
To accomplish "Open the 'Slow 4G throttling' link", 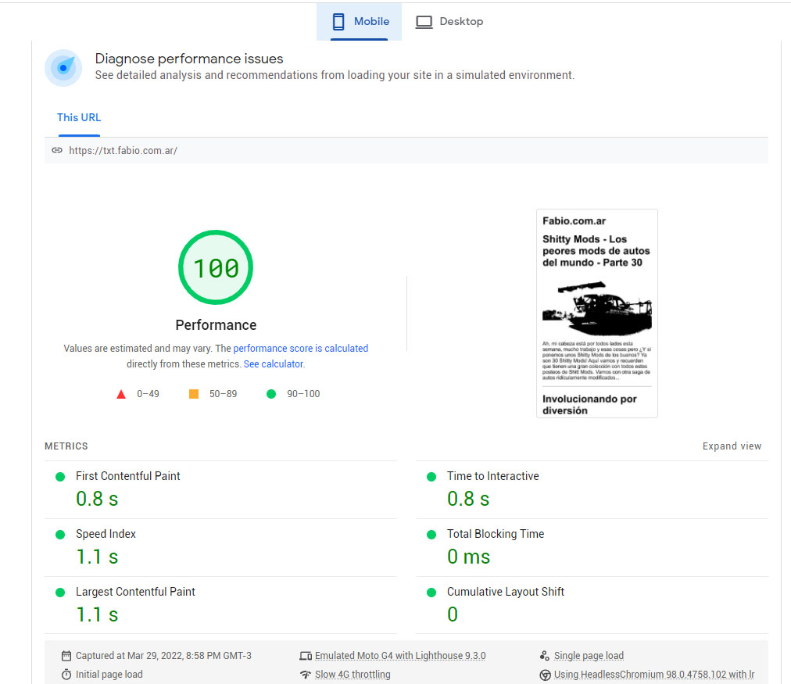I will click(353, 675).
